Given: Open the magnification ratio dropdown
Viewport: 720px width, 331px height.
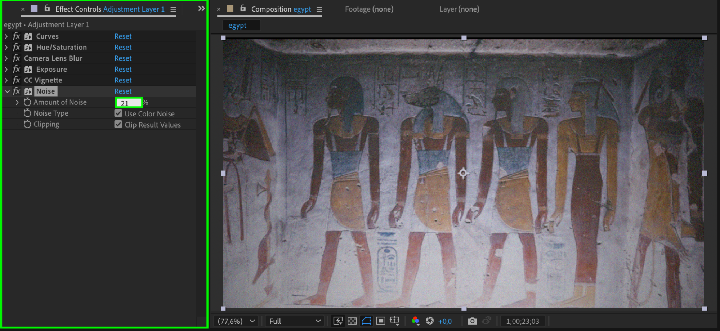Looking at the screenshot, I should tap(236, 321).
